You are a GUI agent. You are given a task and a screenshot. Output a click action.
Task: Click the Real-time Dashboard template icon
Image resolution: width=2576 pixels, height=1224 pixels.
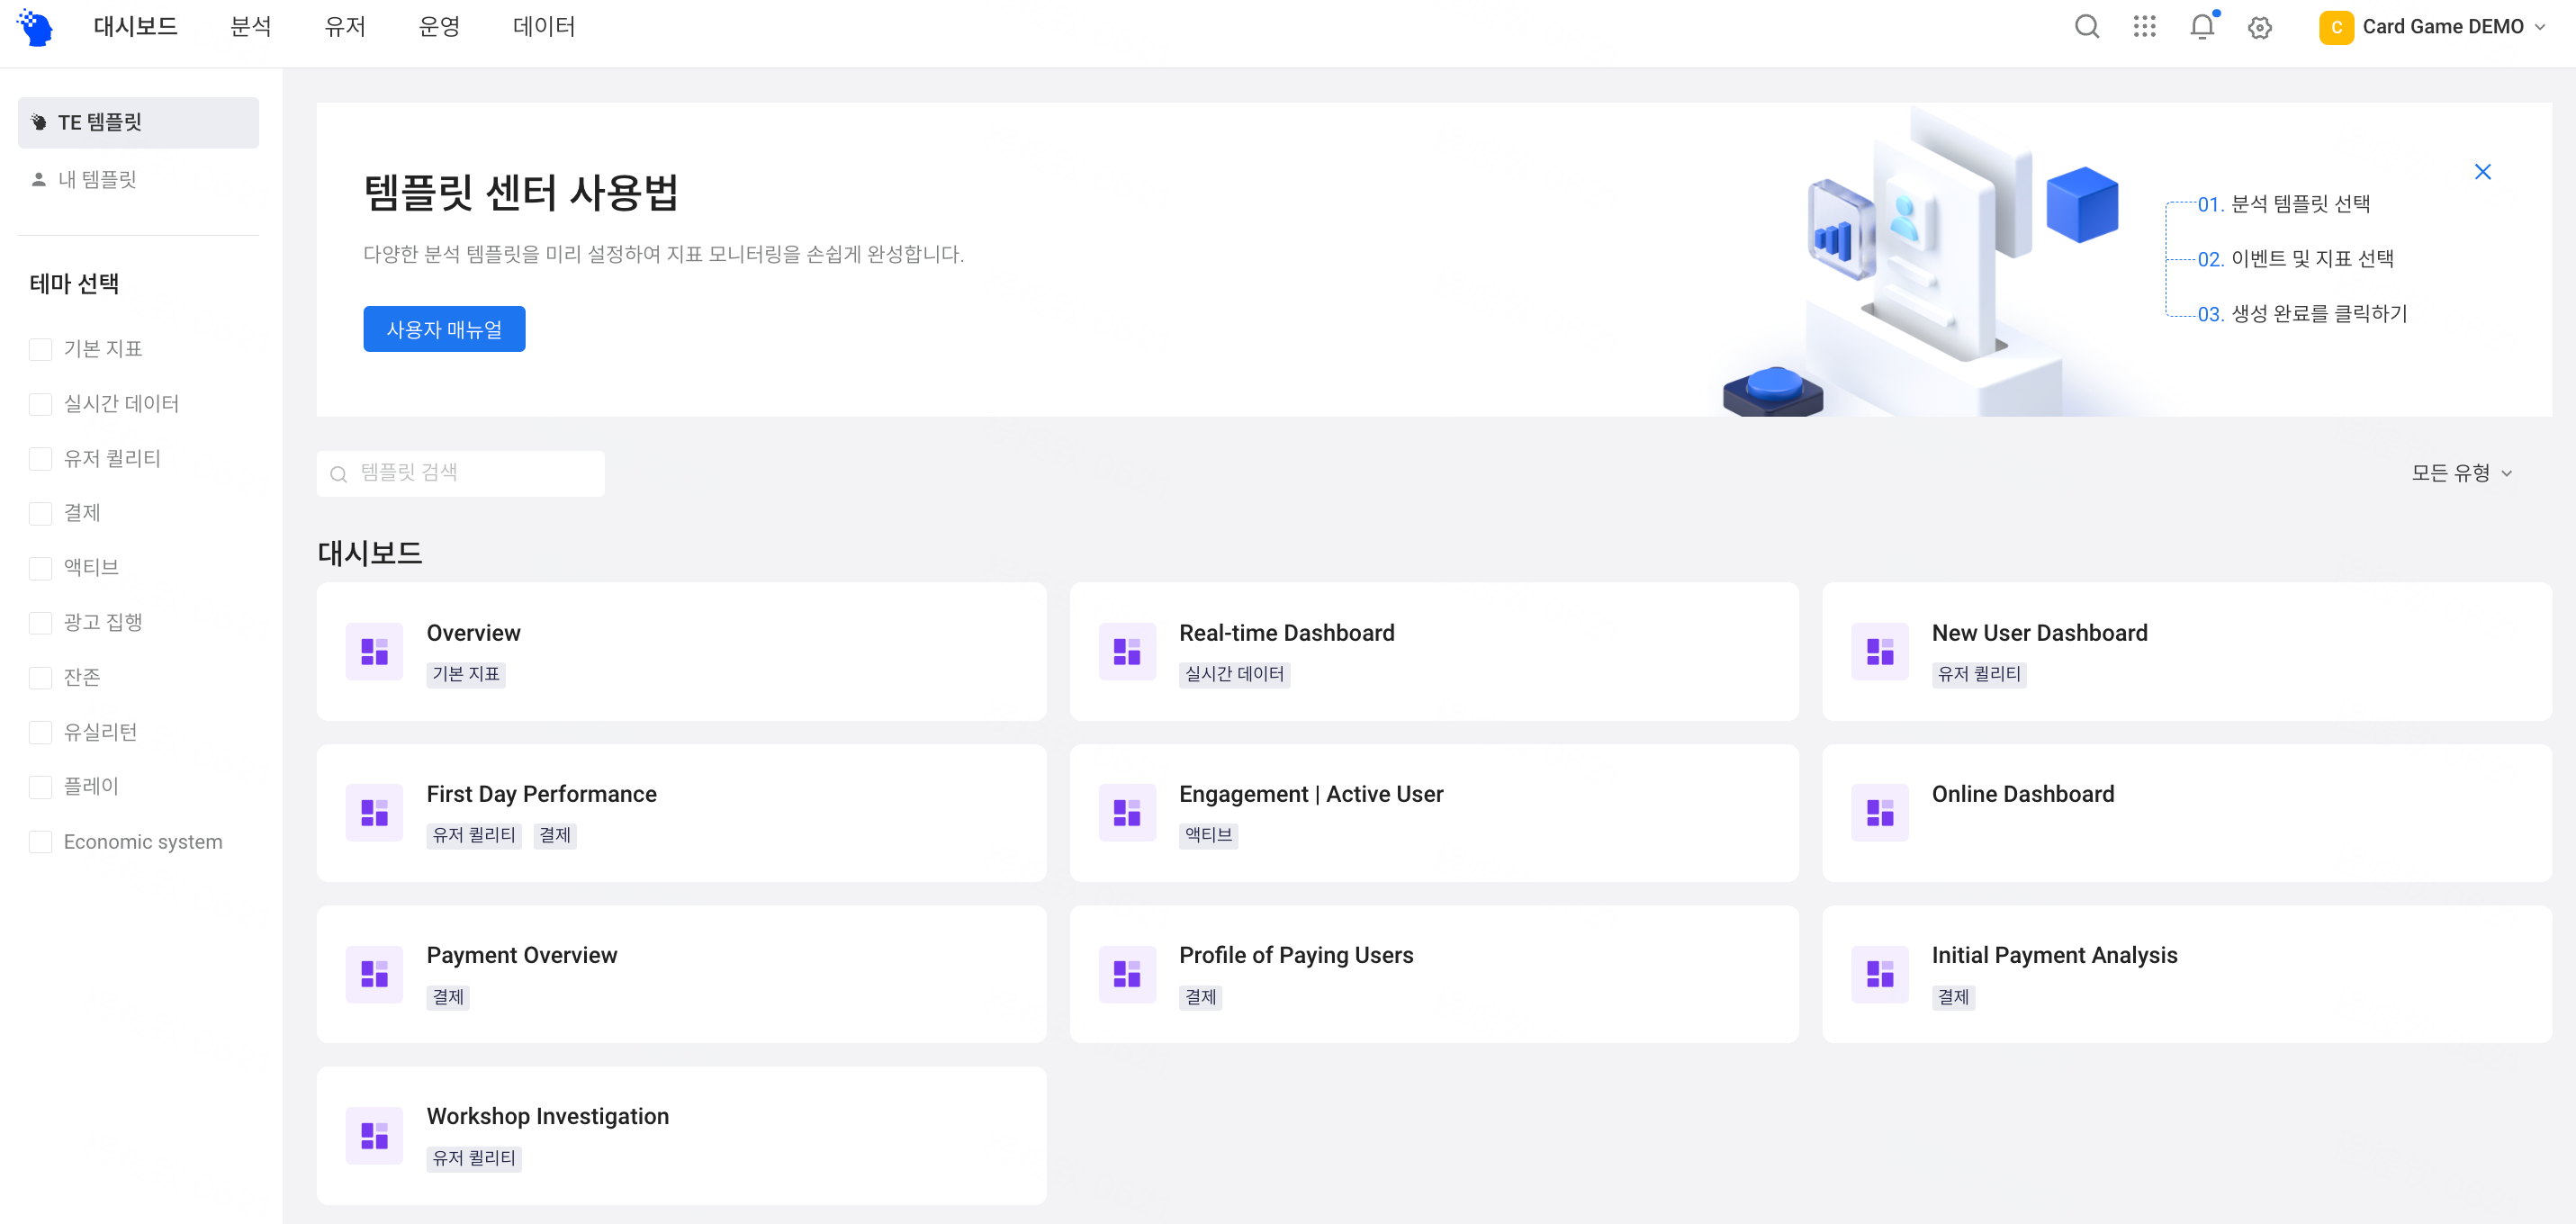(1127, 652)
